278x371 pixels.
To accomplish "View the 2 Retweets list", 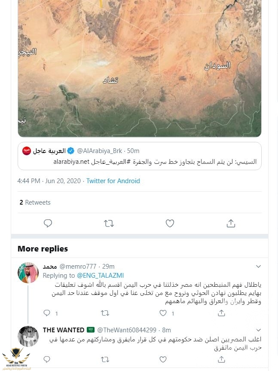I will tap(35, 202).
